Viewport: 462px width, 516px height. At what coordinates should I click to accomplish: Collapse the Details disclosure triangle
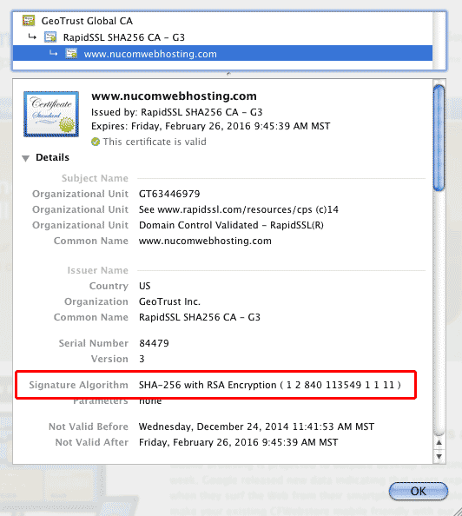pyautogui.click(x=26, y=158)
